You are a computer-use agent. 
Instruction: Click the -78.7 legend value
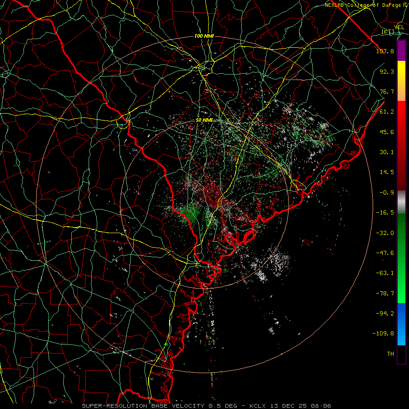[385, 294]
